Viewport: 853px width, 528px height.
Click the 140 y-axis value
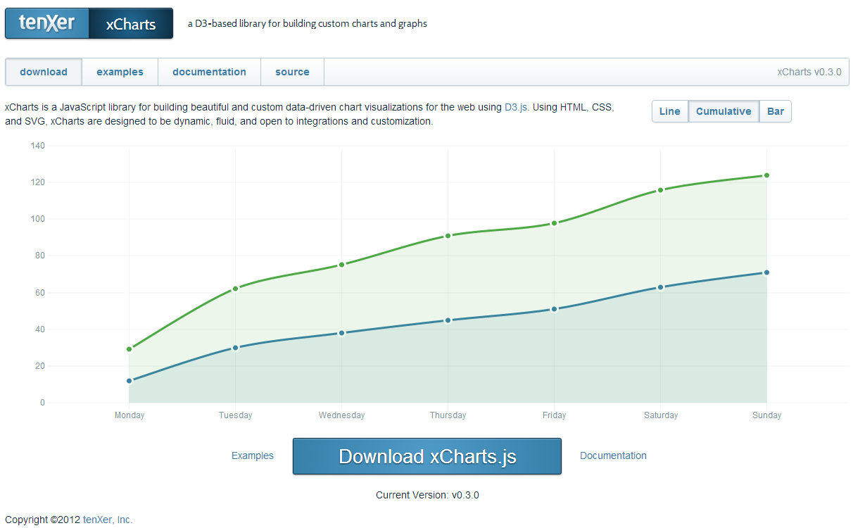tap(38, 146)
